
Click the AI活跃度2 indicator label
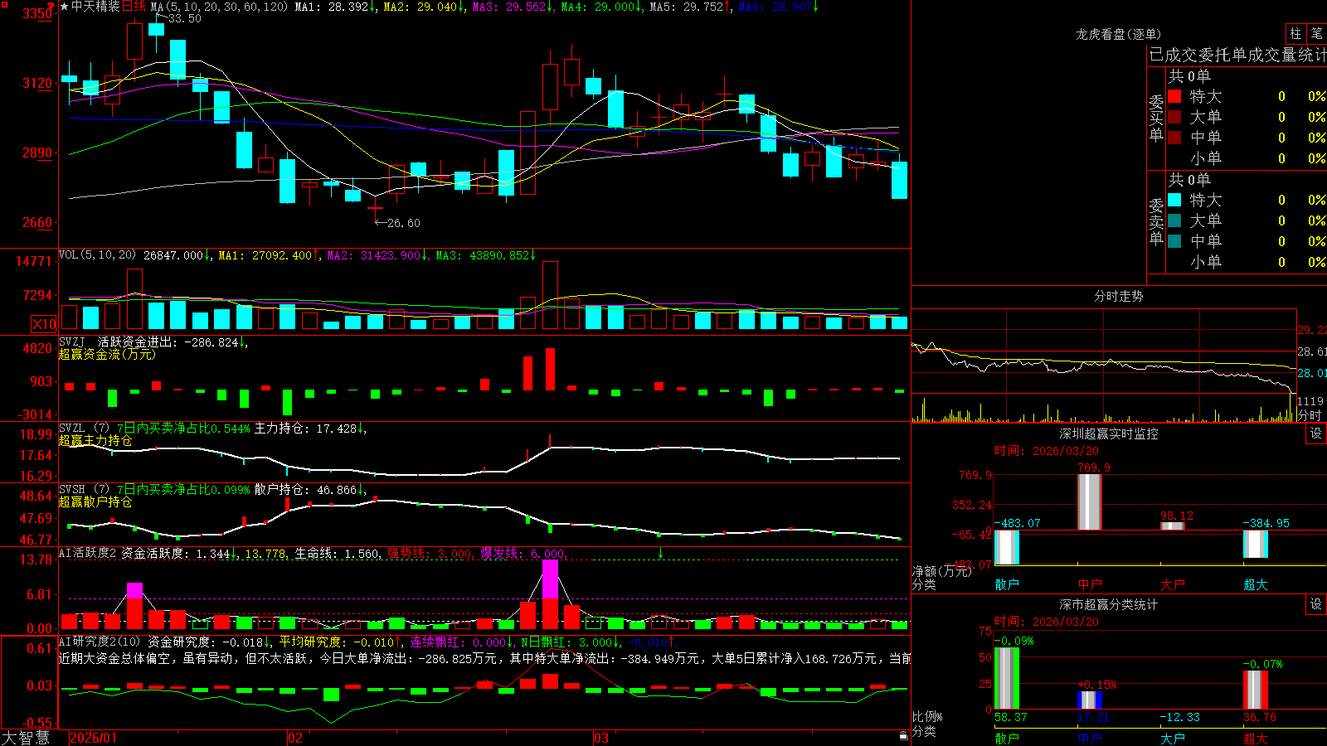[x=87, y=553]
